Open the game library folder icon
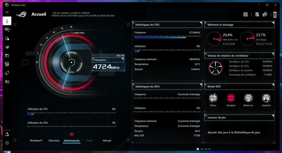282x153 pixels. [7, 56]
